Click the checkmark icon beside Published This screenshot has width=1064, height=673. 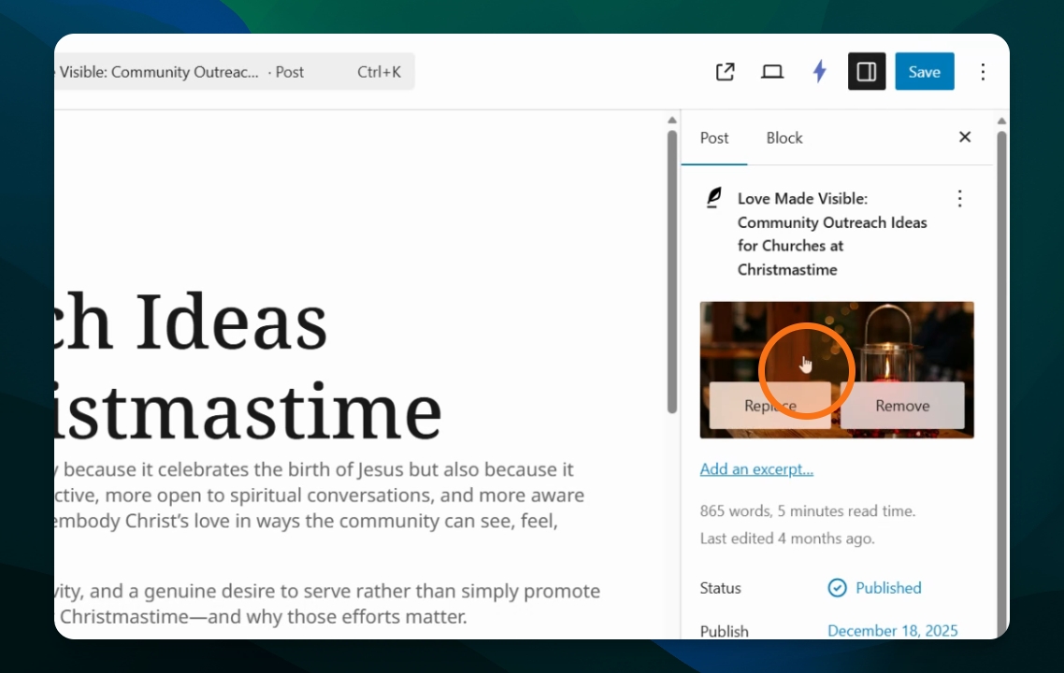(838, 588)
